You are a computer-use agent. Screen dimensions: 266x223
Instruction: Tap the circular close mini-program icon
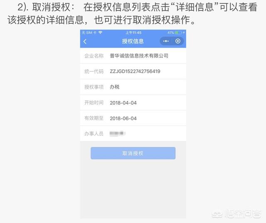coord(178,41)
